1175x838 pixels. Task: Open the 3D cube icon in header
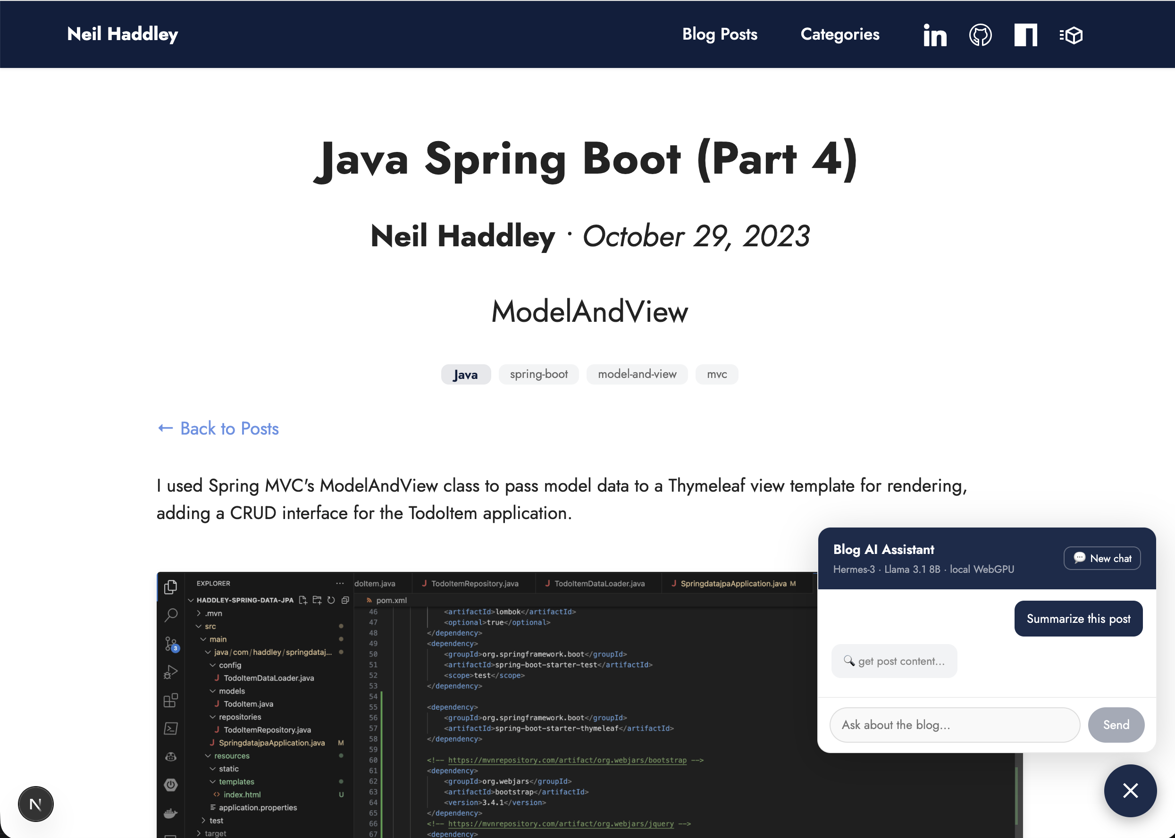[1071, 35]
